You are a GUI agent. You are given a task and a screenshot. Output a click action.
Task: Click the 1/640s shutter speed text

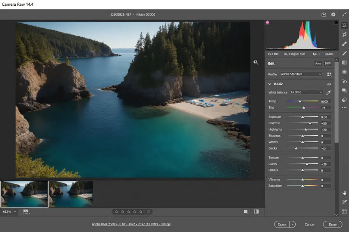click(329, 54)
